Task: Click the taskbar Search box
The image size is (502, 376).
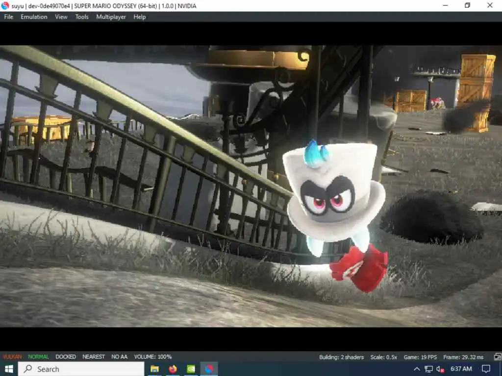Action: coord(81,369)
